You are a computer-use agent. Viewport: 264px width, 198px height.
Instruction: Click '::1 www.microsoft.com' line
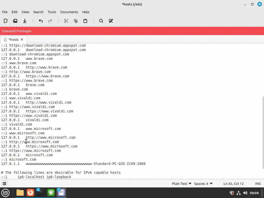23,133
